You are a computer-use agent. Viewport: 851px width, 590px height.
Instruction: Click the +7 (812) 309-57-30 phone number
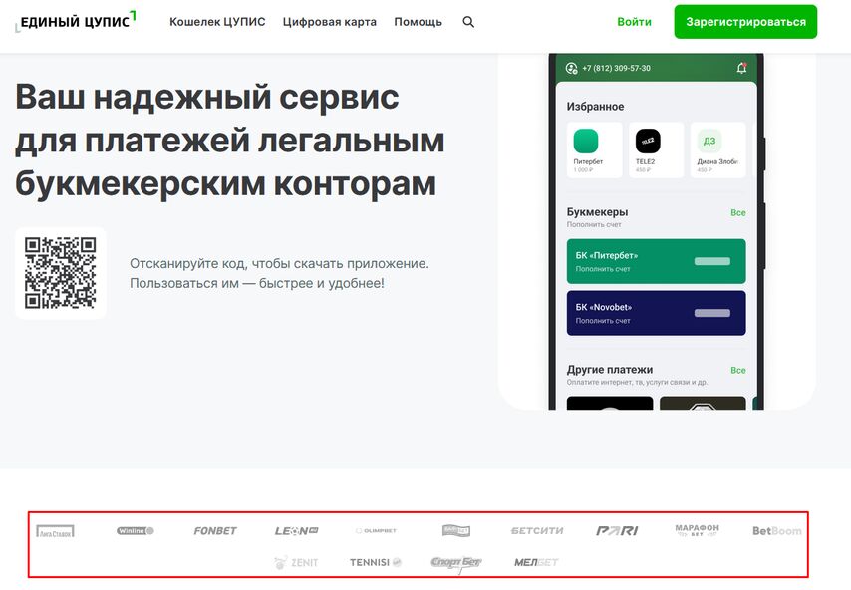(616, 68)
